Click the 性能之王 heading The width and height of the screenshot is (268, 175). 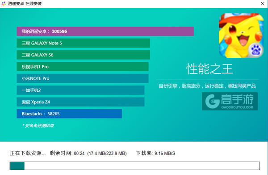(x=209, y=69)
